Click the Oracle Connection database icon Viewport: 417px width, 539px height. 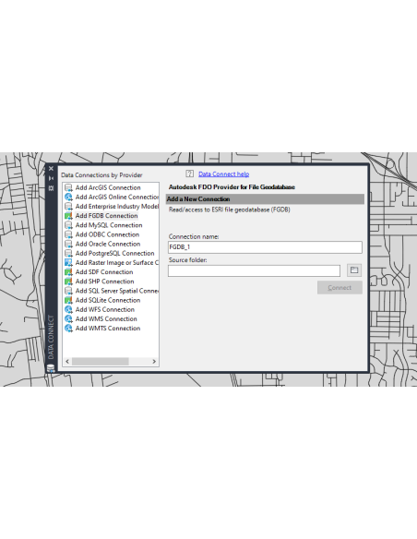tap(68, 244)
